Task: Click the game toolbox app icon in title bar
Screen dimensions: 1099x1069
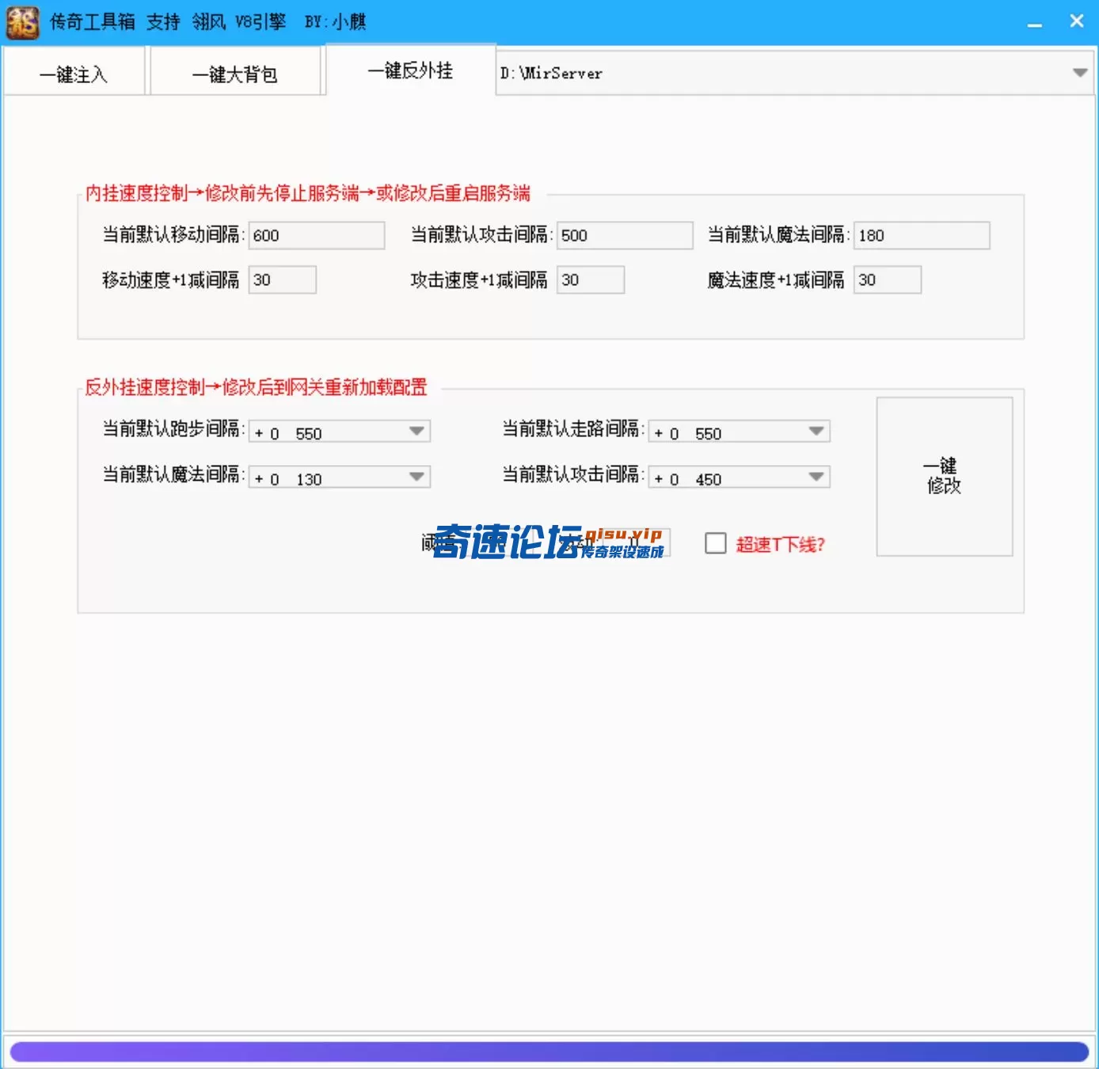Action: pyautogui.click(x=22, y=22)
